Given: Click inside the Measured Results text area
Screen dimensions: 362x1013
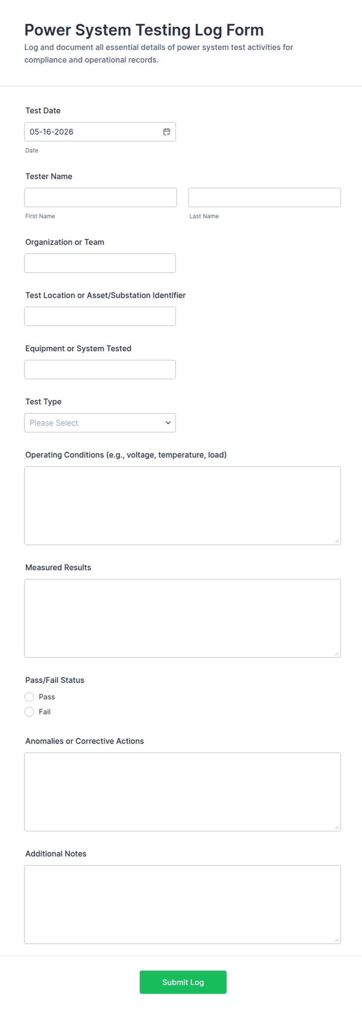Looking at the screenshot, I should click(183, 618).
